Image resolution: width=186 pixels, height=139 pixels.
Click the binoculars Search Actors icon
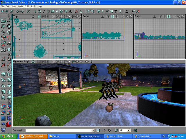[29, 11]
